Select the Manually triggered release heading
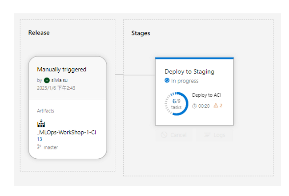This screenshot has width=289, height=196. pos(62,69)
